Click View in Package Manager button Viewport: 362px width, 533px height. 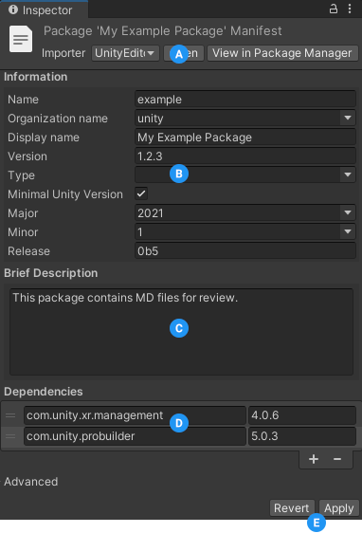click(282, 53)
